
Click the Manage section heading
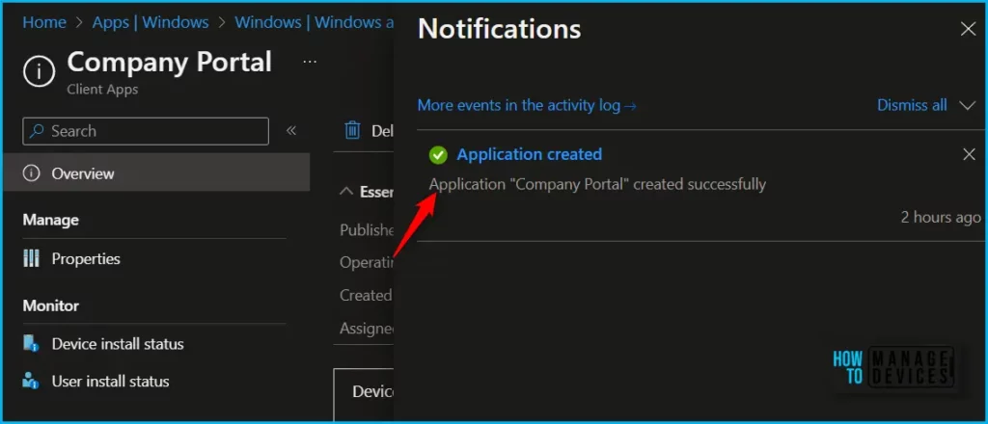(x=50, y=220)
